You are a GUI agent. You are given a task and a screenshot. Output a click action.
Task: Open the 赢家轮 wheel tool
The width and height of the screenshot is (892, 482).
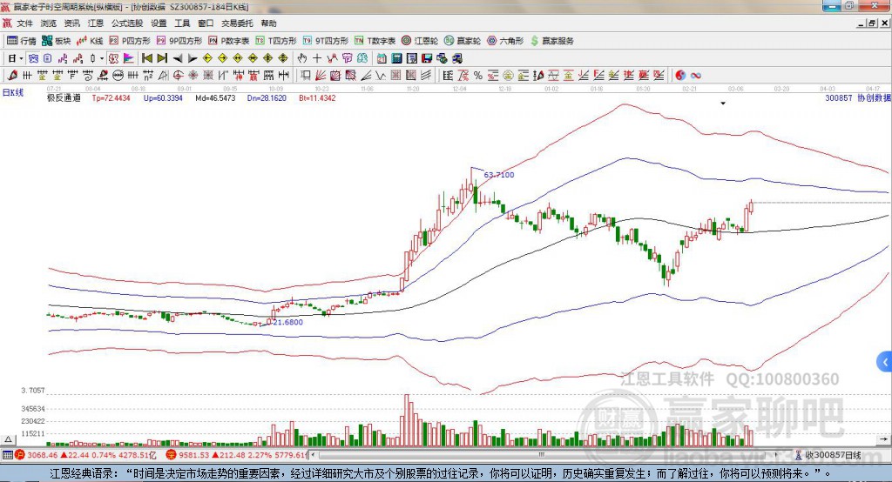463,41
